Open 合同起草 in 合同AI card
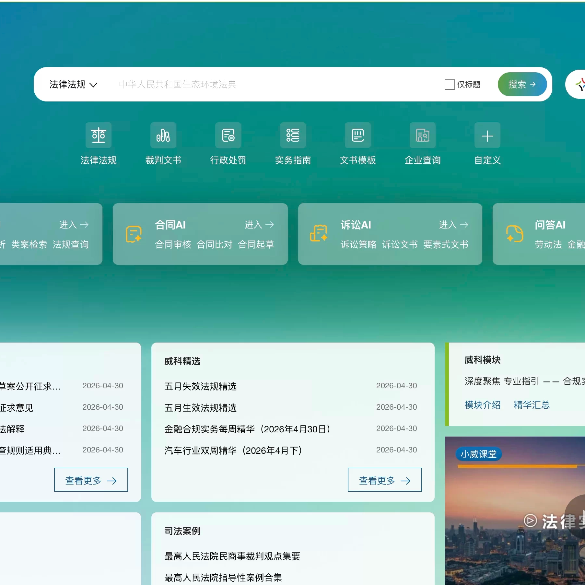This screenshot has width=585, height=585. [x=256, y=244]
